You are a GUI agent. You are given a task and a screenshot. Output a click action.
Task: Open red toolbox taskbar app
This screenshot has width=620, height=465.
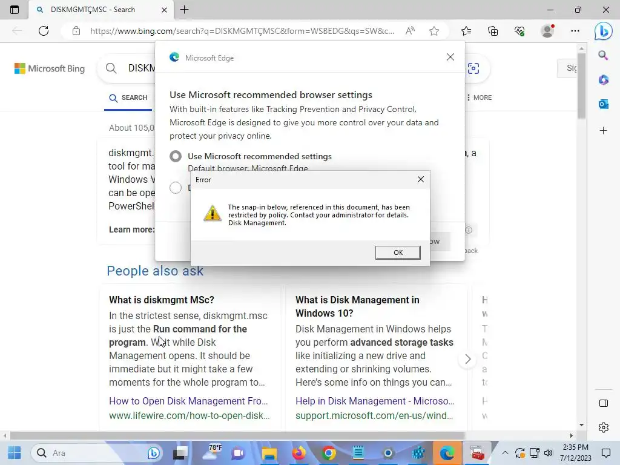(x=477, y=453)
